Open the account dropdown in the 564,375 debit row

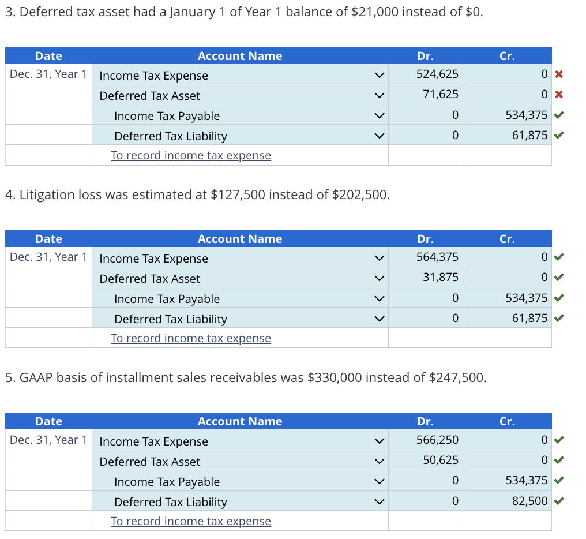(x=378, y=258)
